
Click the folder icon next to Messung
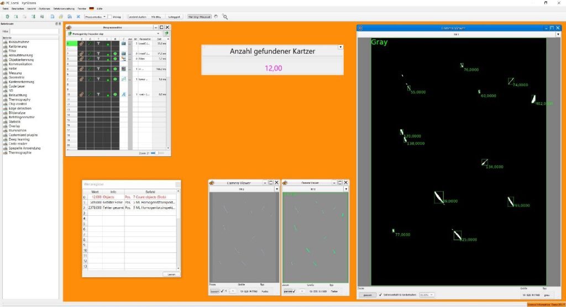coord(6,73)
